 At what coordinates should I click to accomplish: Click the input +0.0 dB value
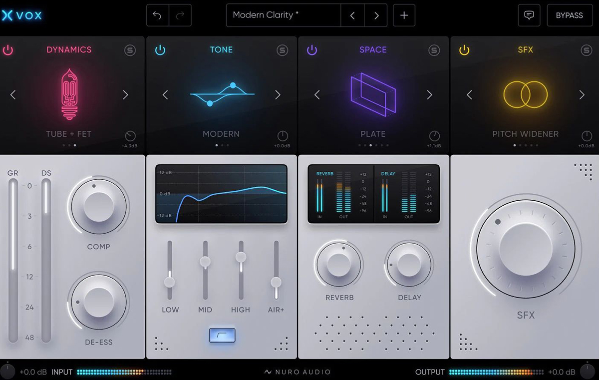33,372
